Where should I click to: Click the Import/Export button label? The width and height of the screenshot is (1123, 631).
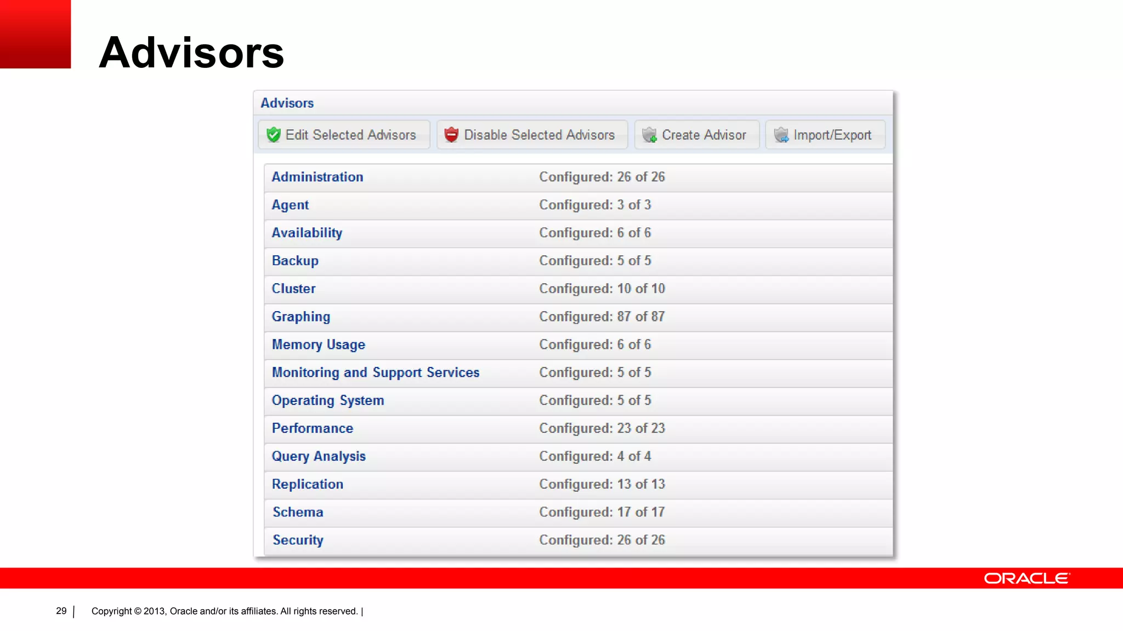[x=832, y=135]
